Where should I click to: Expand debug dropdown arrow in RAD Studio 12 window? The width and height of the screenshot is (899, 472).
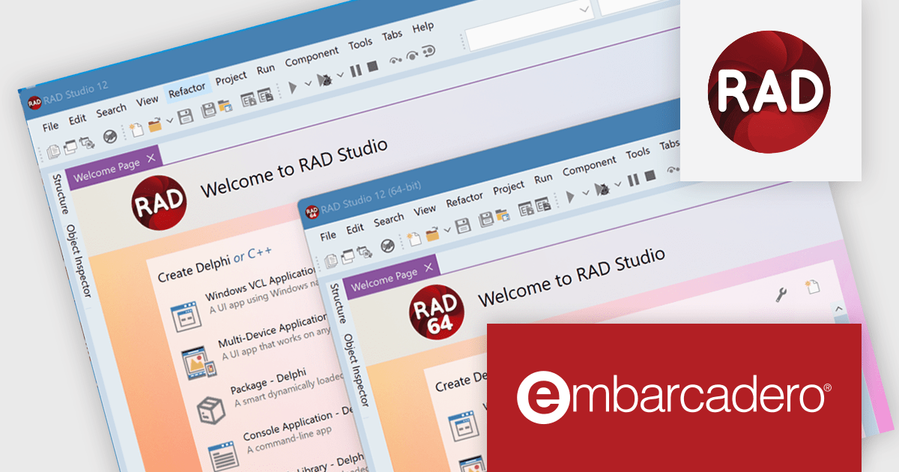340,75
